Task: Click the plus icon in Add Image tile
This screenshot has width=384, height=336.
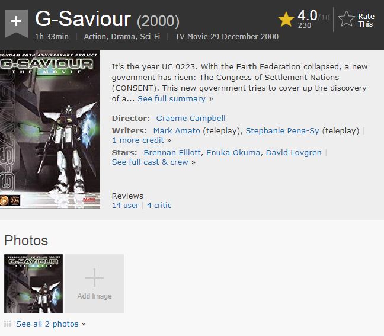Action: coord(95,277)
